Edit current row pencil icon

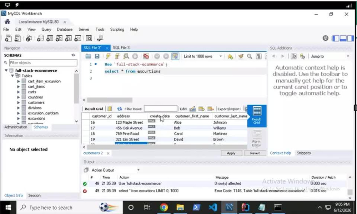[x=192, y=109]
